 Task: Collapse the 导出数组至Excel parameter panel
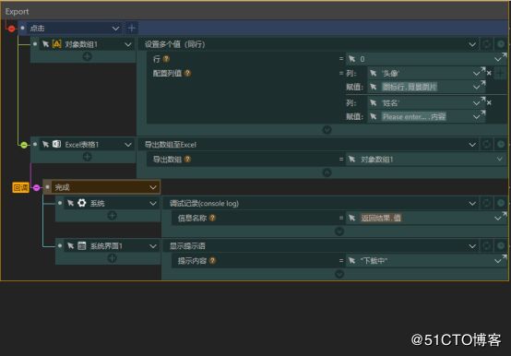click(x=327, y=172)
